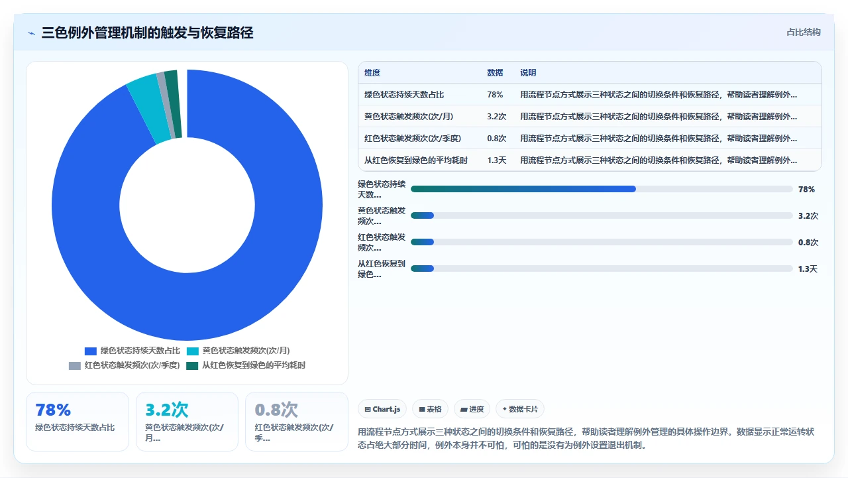Select the 维度 column header
Screen dimensions: 848x478
pyautogui.click(x=372, y=73)
